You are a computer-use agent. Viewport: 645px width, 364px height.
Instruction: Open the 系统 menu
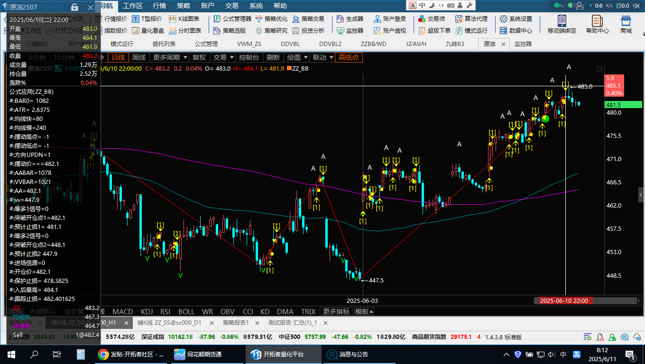click(256, 6)
